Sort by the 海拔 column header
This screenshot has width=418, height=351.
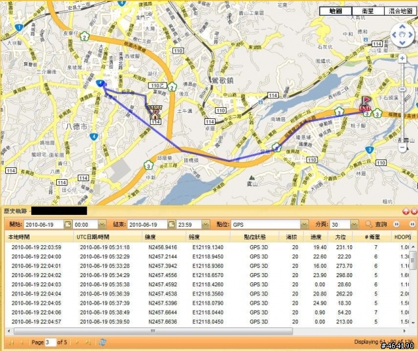coord(291,237)
